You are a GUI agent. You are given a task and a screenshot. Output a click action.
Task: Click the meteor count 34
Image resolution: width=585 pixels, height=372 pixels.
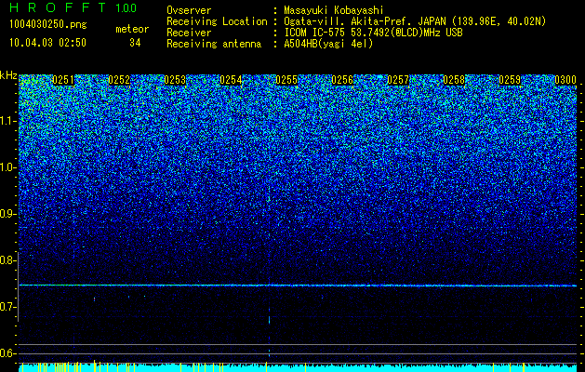[x=135, y=43]
